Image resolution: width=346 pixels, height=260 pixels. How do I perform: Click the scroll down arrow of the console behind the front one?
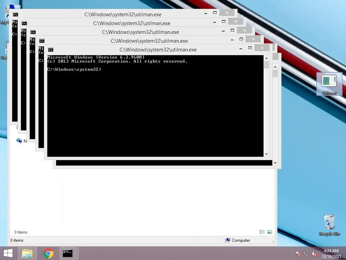275,163
